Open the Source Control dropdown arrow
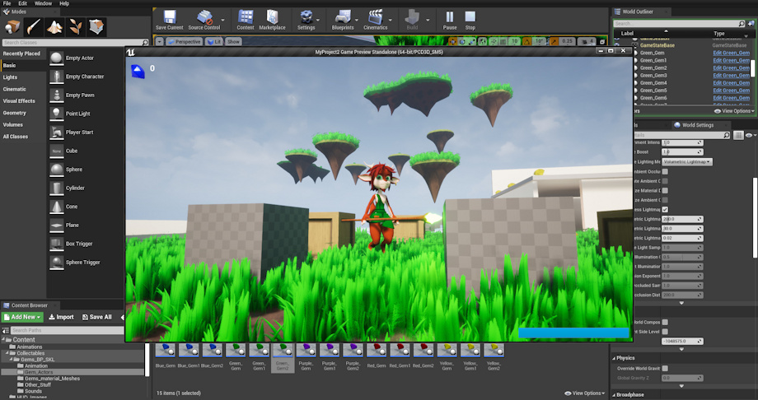 [222, 21]
